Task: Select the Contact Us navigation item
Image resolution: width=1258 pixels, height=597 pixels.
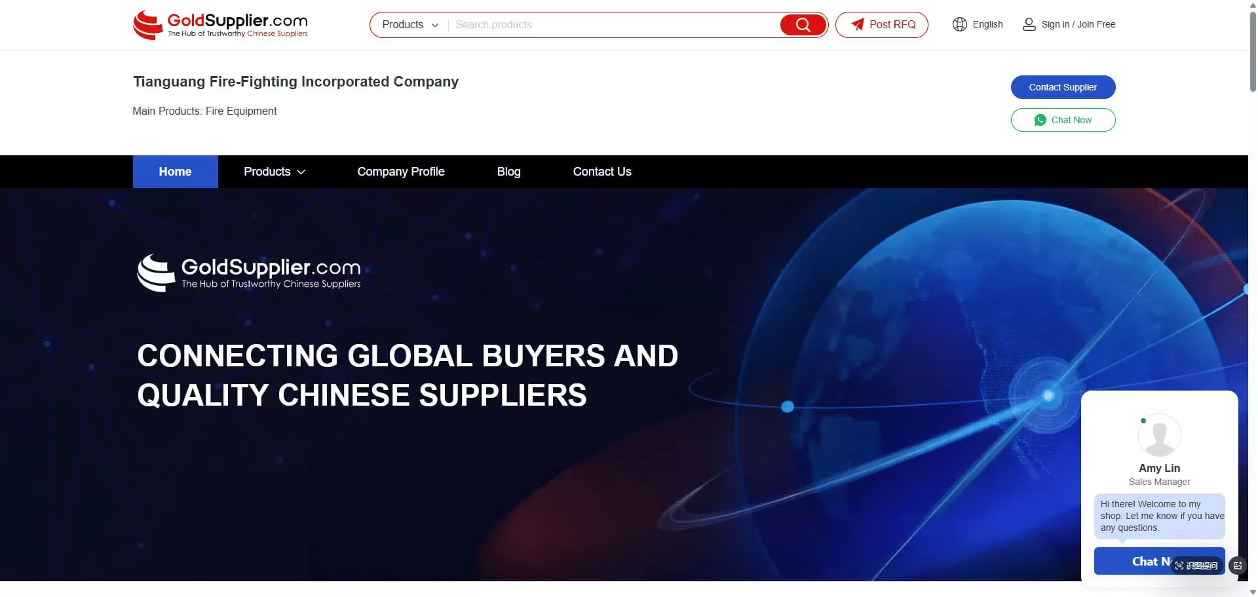Action: tap(602, 172)
